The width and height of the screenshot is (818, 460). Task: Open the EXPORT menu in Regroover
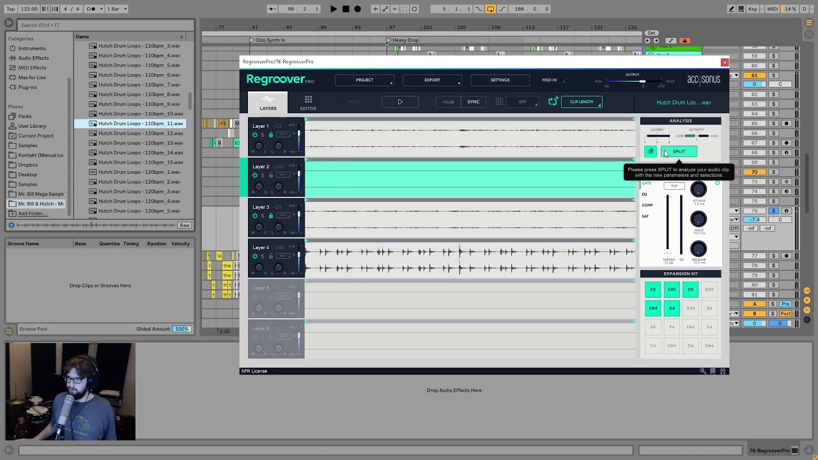click(432, 80)
